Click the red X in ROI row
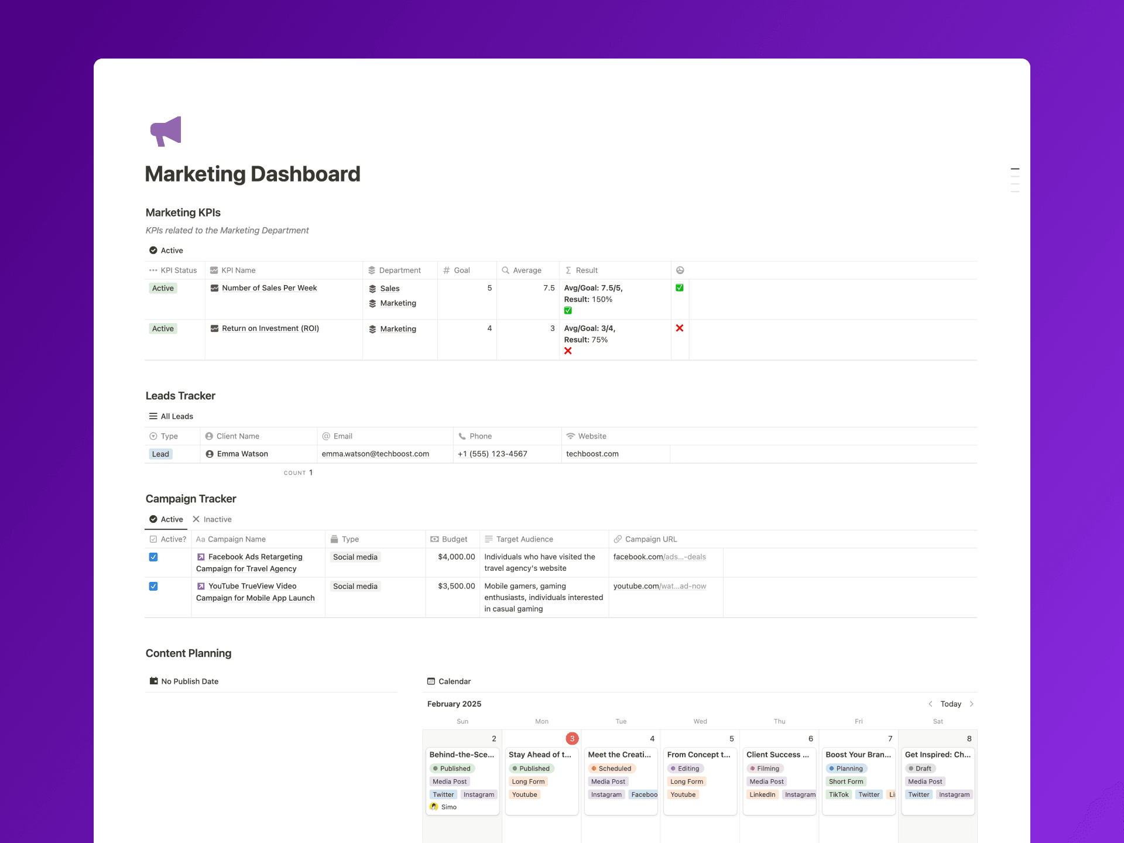This screenshot has height=843, width=1124. click(679, 328)
